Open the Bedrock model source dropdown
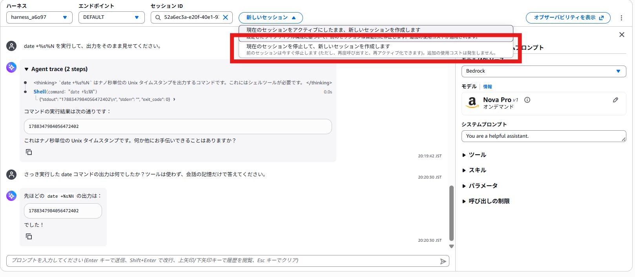This screenshot has height=277, width=635. [x=544, y=71]
